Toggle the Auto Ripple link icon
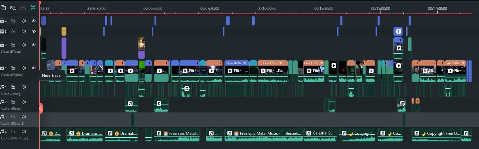479x149 pixels. click(x=13, y=7)
